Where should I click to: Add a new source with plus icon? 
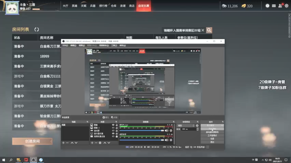click(x=92, y=143)
